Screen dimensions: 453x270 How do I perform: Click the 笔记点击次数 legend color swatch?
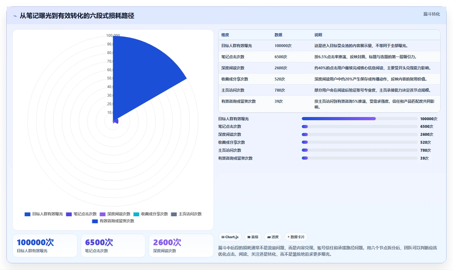tap(69, 214)
